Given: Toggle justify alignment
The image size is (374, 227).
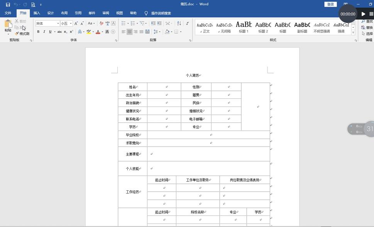Looking at the screenshot, I should pos(141,32).
